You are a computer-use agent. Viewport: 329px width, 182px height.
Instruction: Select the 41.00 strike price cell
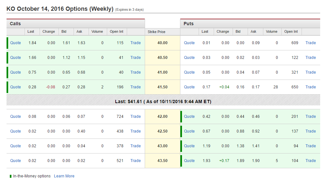[x=162, y=72]
